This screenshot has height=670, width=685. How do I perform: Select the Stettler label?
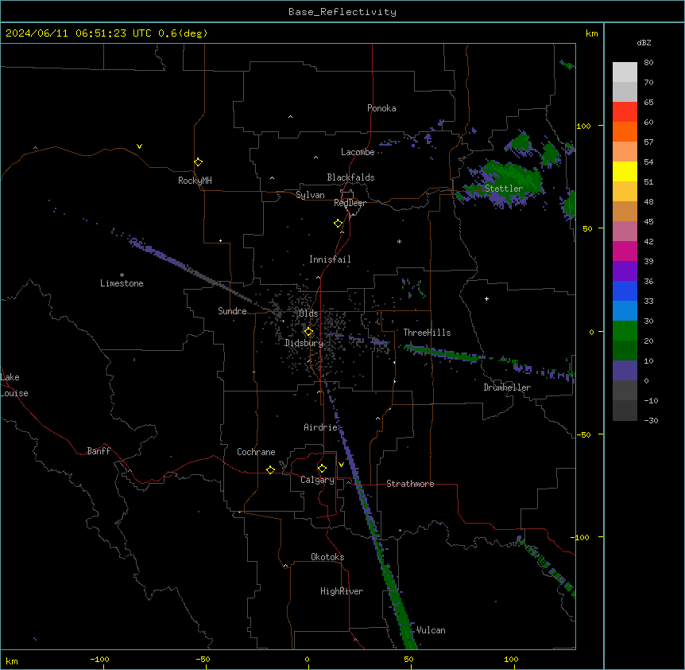(x=504, y=189)
